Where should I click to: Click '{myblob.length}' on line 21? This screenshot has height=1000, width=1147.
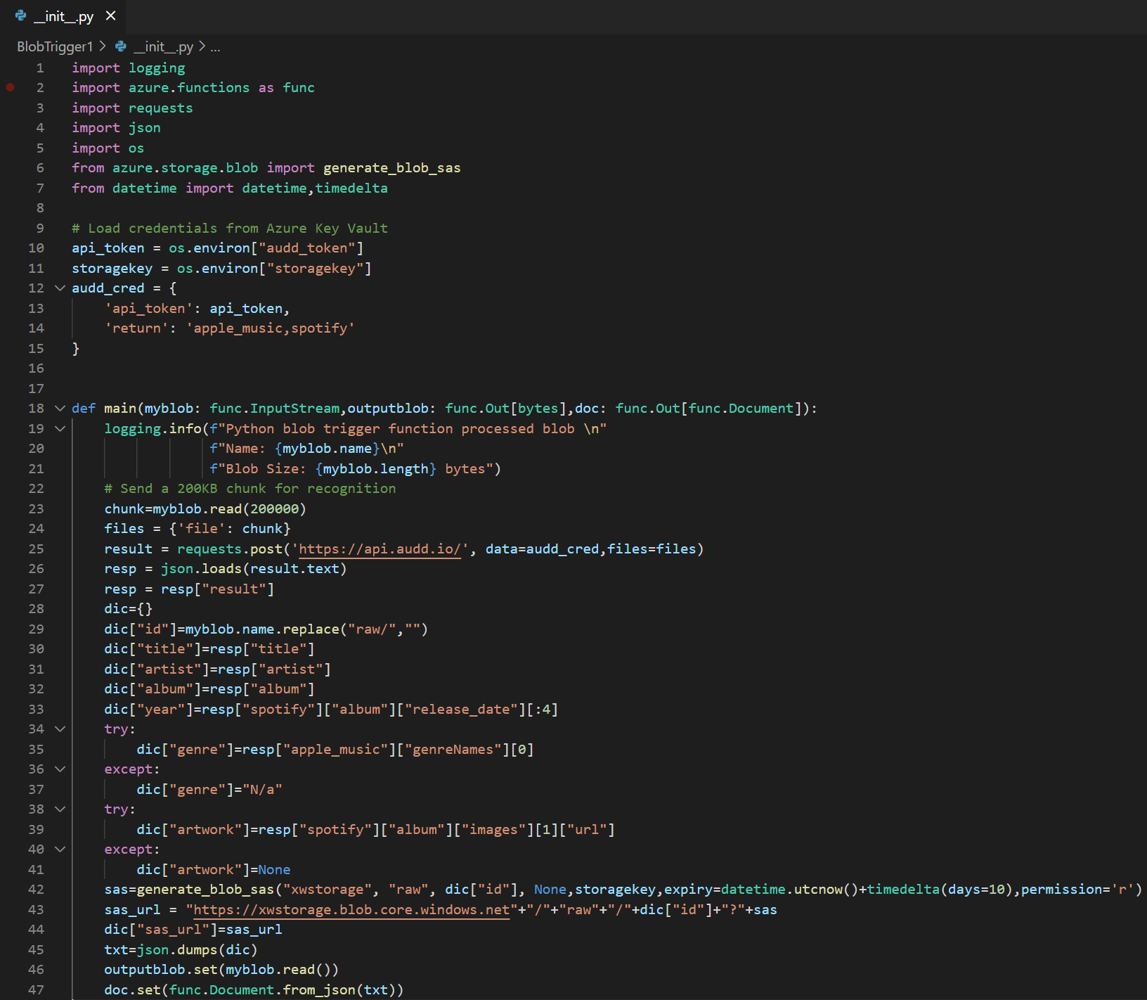pos(376,468)
